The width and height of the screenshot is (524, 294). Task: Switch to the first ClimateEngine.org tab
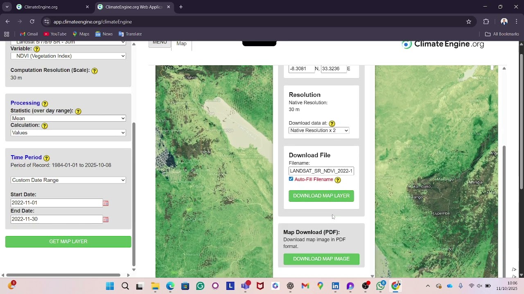(52, 7)
